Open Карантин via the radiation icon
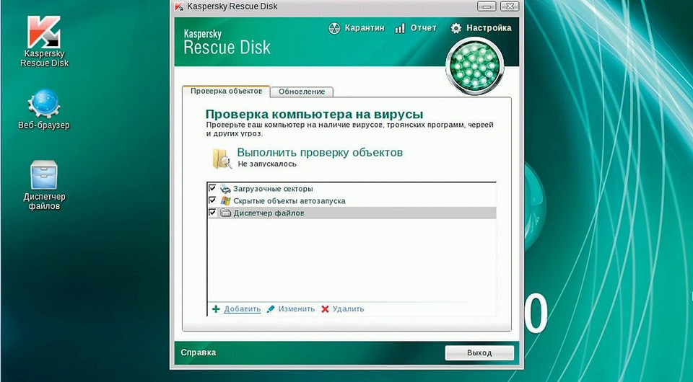The image size is (693, 382). (x=334, y=28)
